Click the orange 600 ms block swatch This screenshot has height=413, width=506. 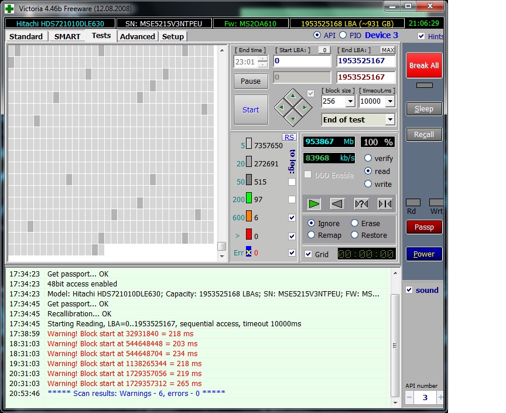pos(249,217)
